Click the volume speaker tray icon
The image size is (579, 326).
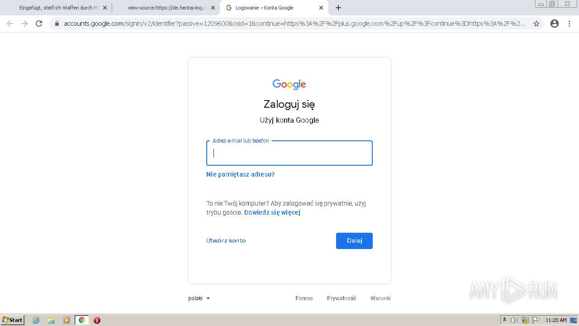pyautogui.click(x=514, y=320)
